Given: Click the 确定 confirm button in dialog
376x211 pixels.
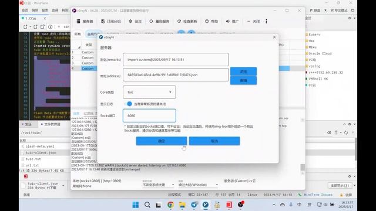Looking at the screenshot, I should pyautogui.click(x=162, y=141).
